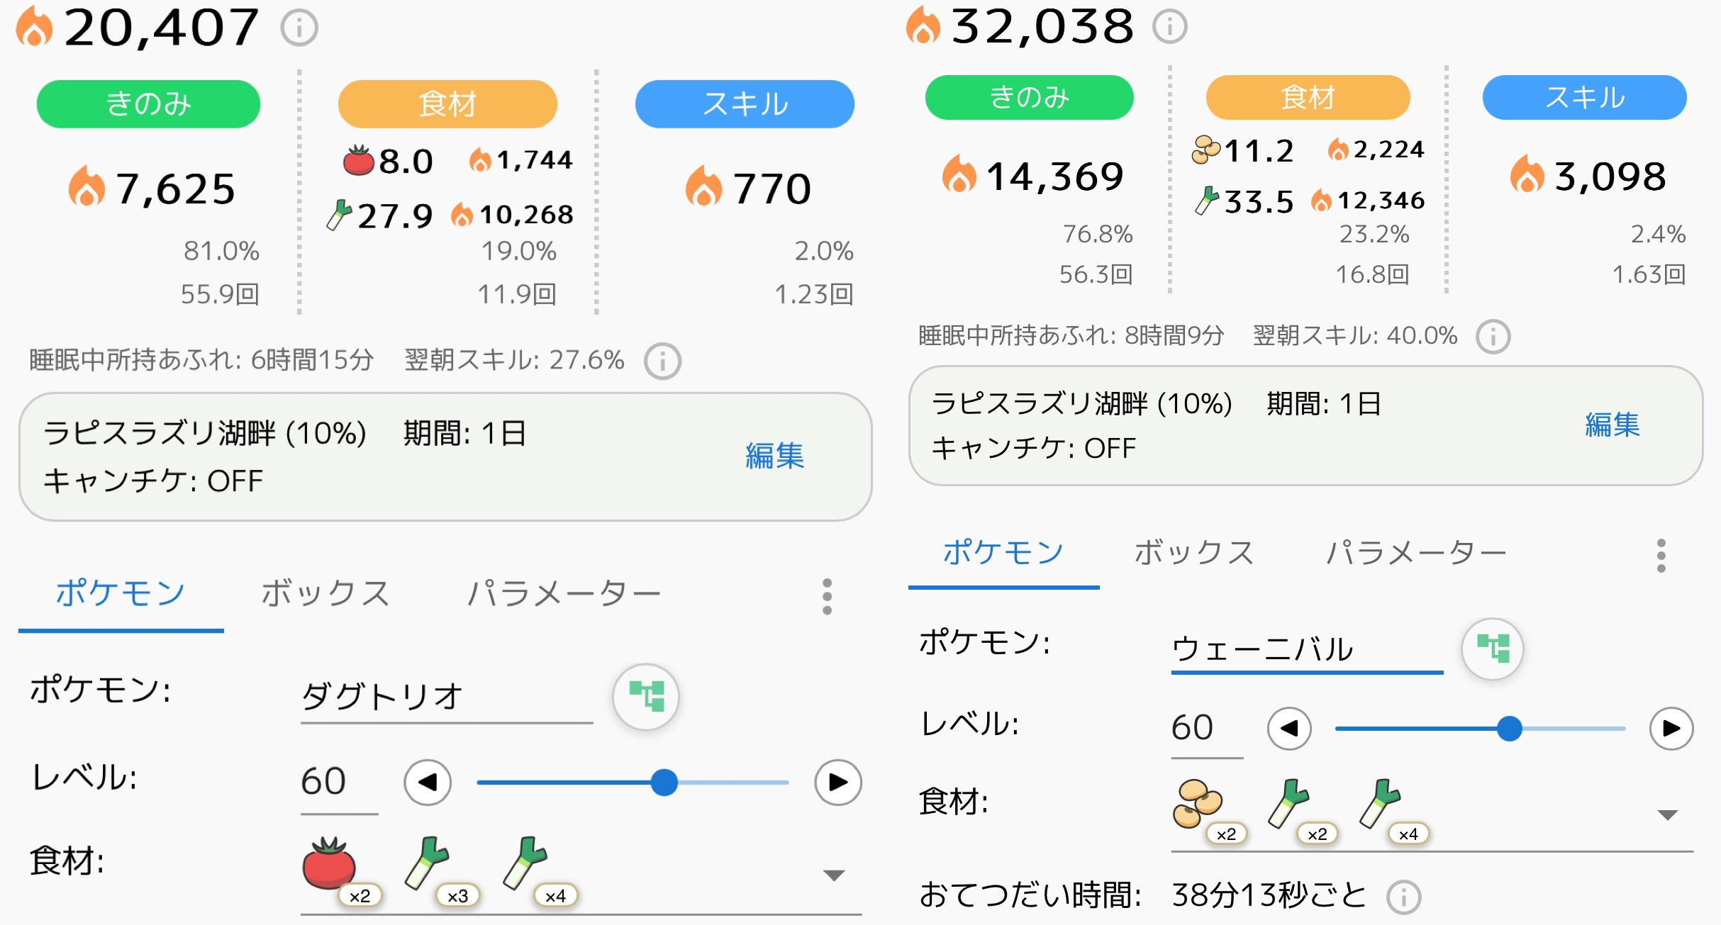Switch to the ボックス tab above ダグトリオ
1721x925 pixels.
point(325,594)
